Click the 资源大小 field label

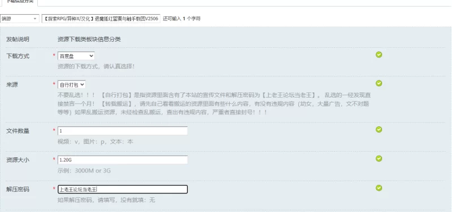click(x=18, y=160)
